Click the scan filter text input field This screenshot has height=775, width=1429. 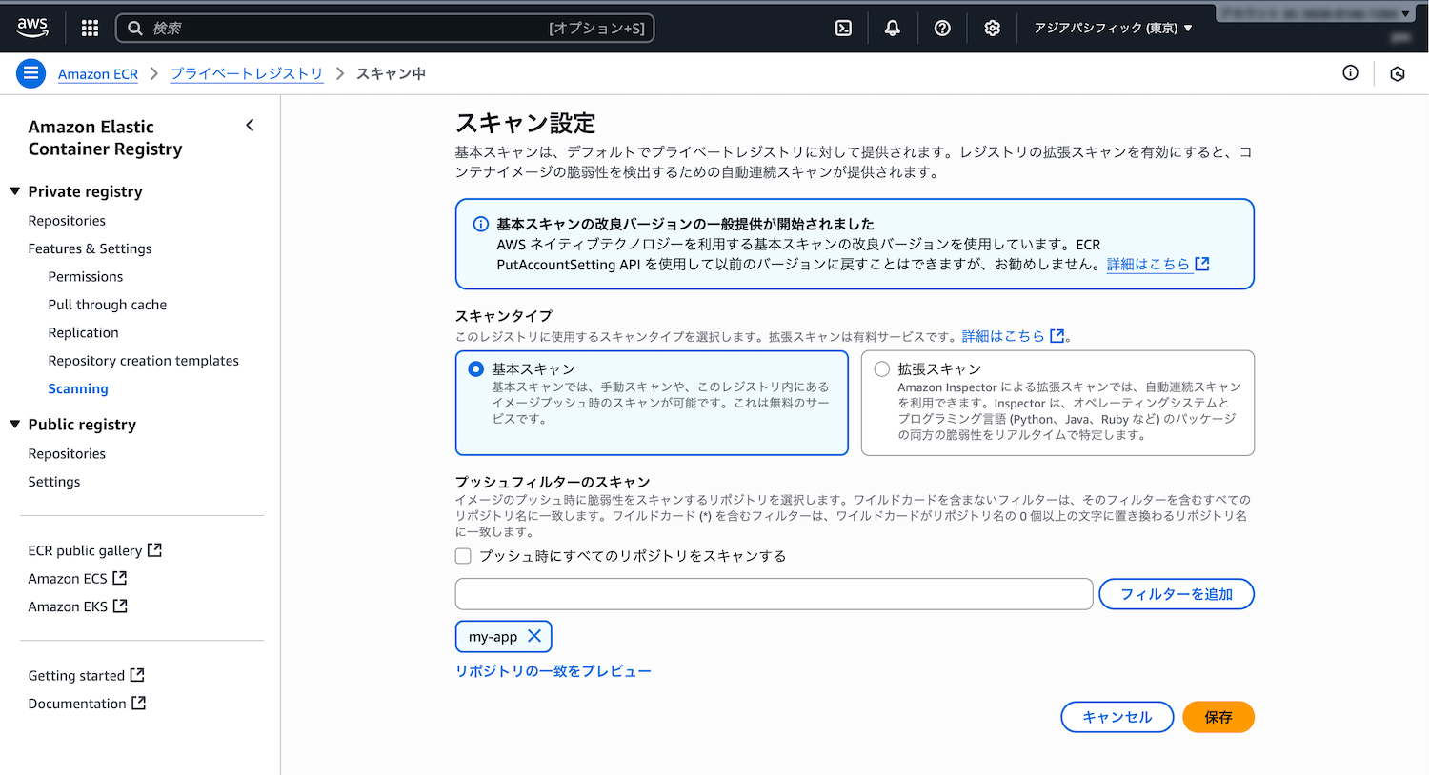click(774, 594)
